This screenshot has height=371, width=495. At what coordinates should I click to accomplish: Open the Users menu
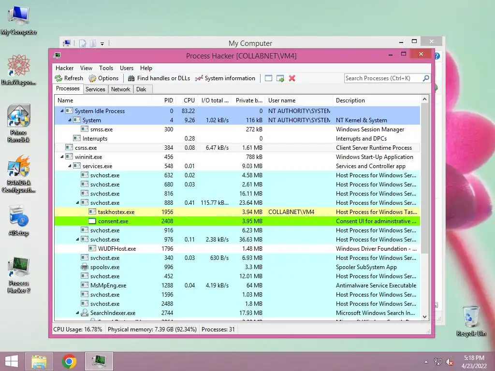127,68
